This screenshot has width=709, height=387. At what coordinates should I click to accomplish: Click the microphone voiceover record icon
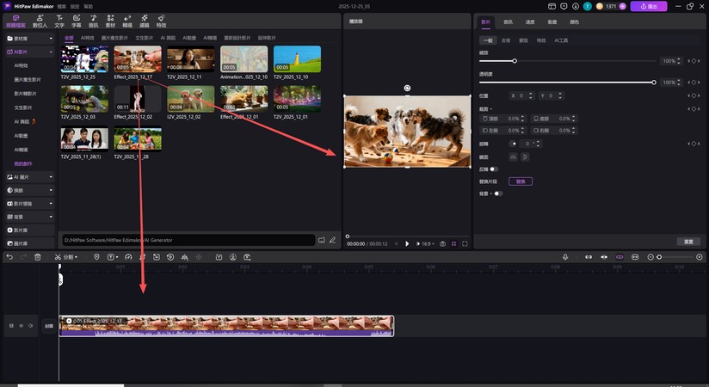coord(565,257)
